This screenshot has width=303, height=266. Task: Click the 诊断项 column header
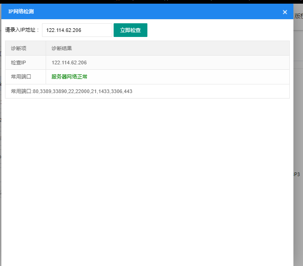pos(20,48)
